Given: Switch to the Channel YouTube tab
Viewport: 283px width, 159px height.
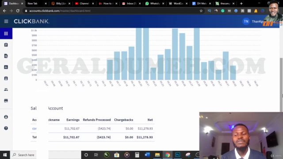Looking at the screenshot, I should (x=84, y=4).
